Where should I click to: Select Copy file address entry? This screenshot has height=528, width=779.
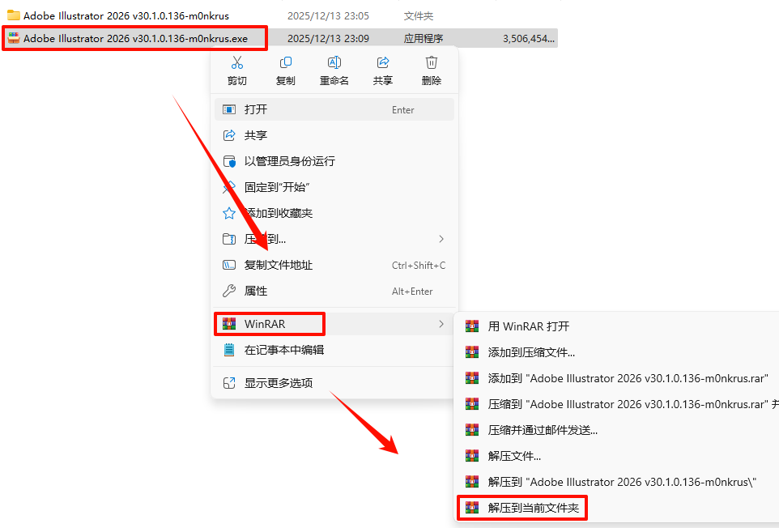click(334, 265)
